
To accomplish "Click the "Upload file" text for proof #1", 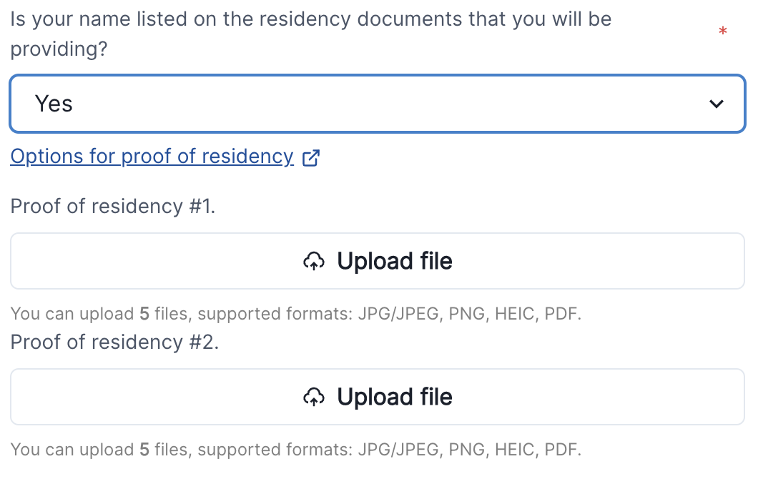I will coord(395,262).
